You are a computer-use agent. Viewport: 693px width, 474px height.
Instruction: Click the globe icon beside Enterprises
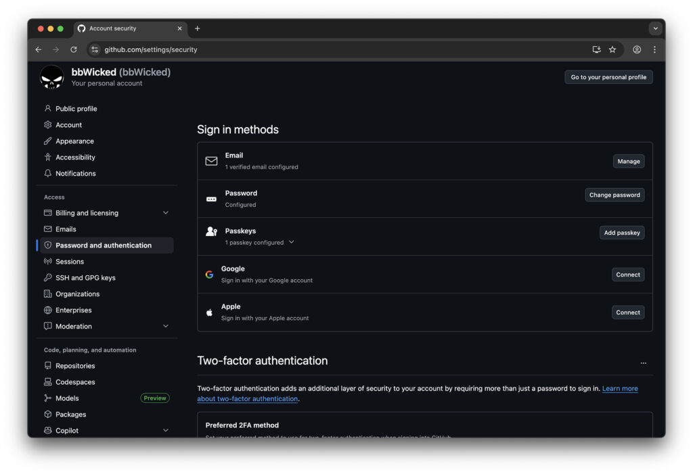[x=48, y=310]
